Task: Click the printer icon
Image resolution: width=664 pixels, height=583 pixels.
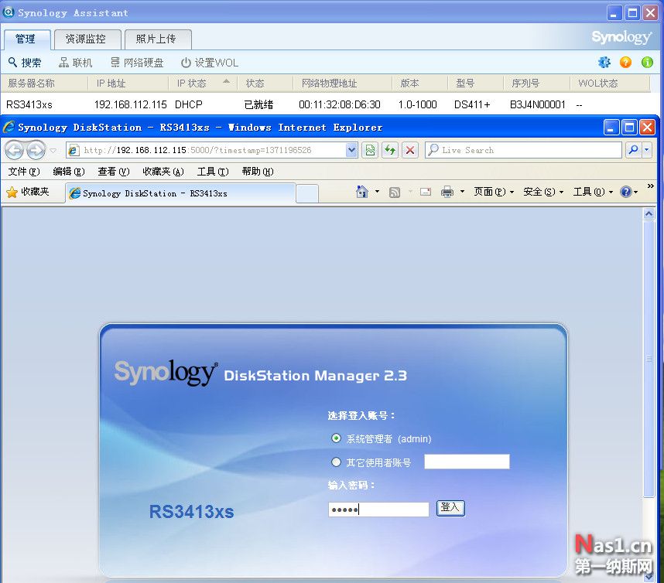Action: click(447, 192)
